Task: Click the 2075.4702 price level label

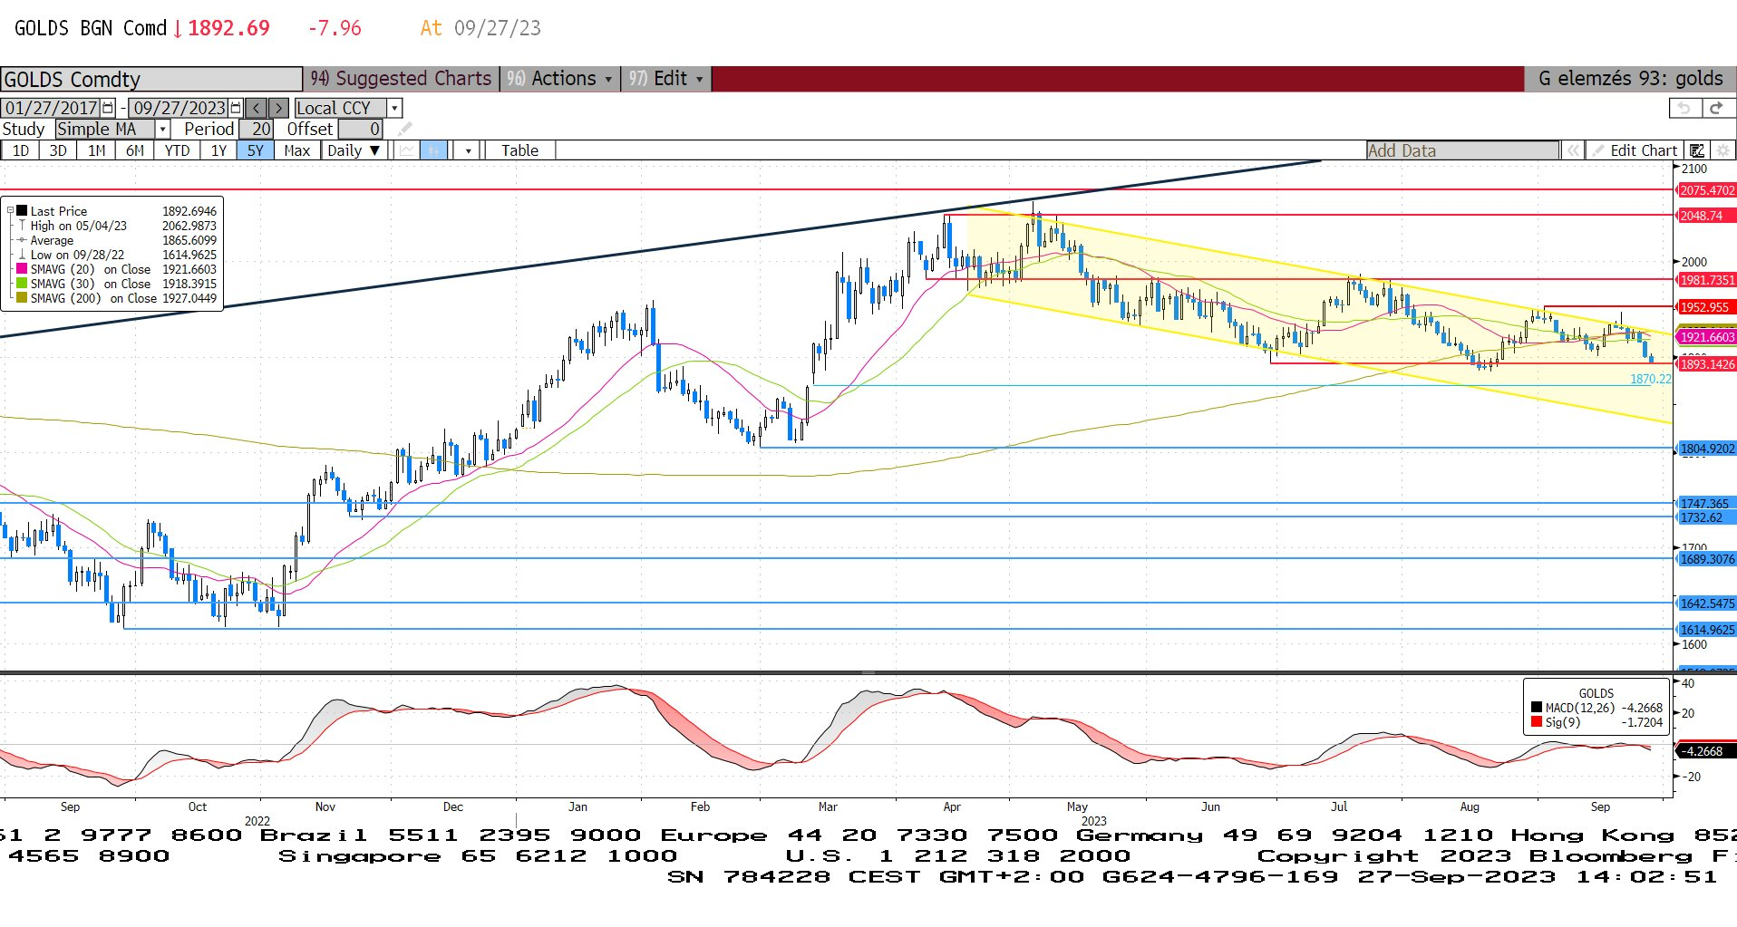Action: click(1707, 190)
